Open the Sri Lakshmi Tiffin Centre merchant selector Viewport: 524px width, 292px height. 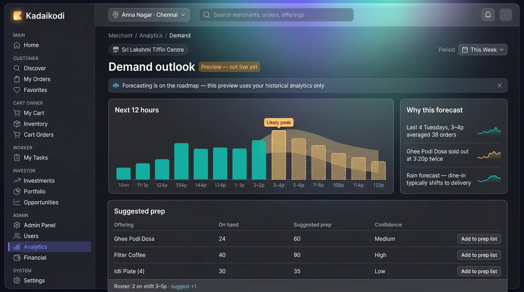[148, 50]
